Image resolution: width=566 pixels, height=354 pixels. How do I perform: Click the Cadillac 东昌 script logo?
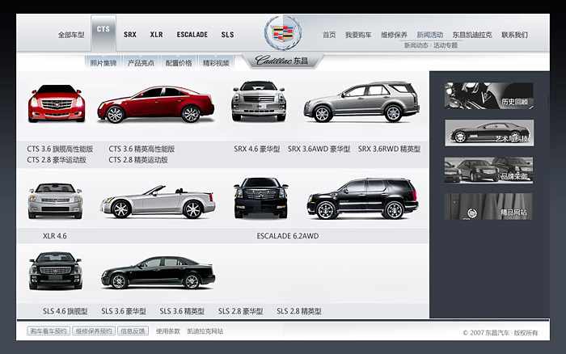click(282, 61)
